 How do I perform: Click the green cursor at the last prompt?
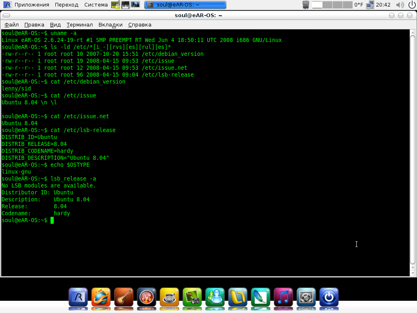click(52, 220)
